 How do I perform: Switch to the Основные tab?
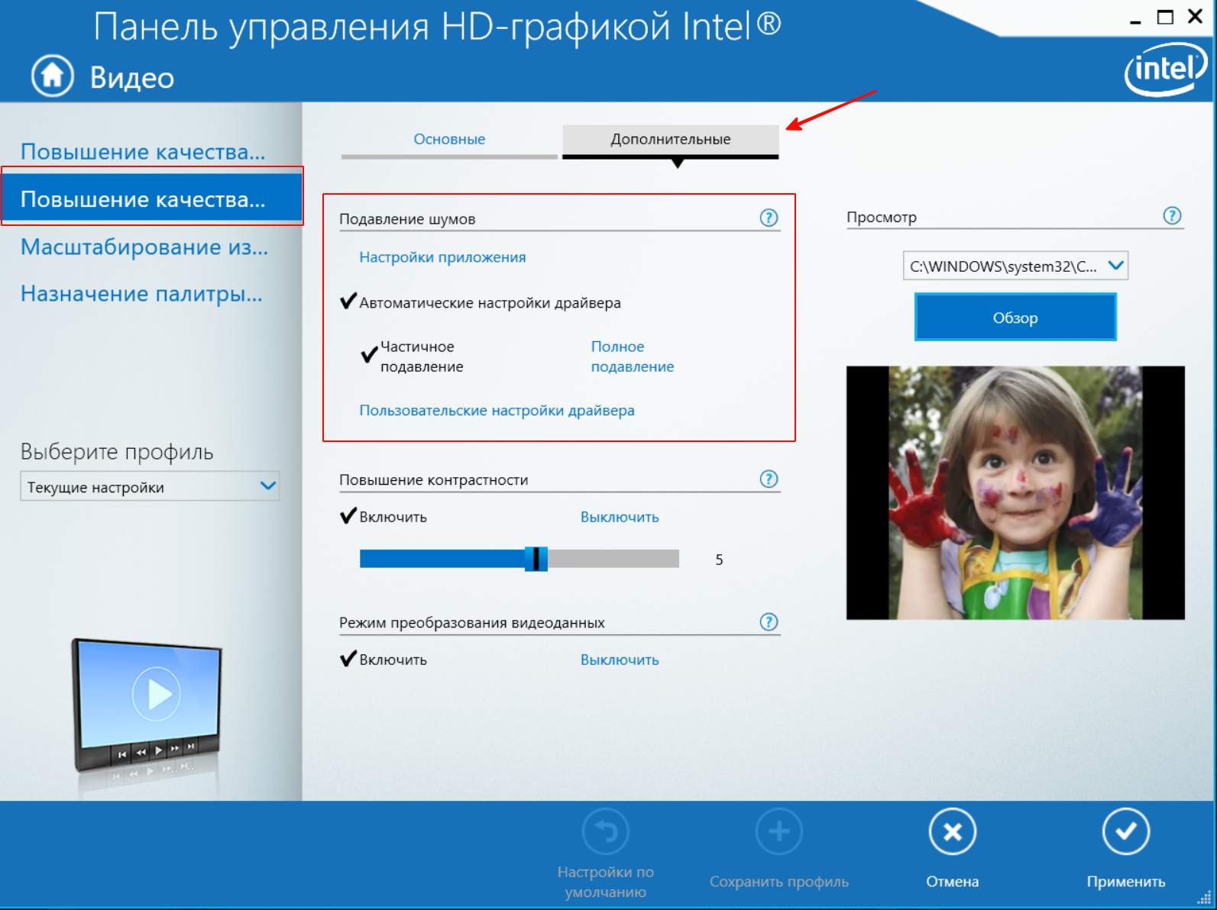[449, 140]
